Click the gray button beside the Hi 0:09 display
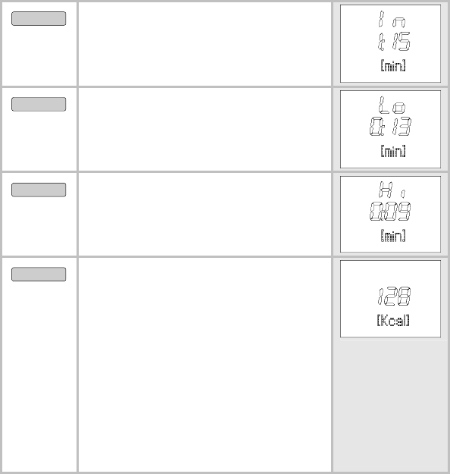This screenshot has width=450, height=474. coord(39,190)
